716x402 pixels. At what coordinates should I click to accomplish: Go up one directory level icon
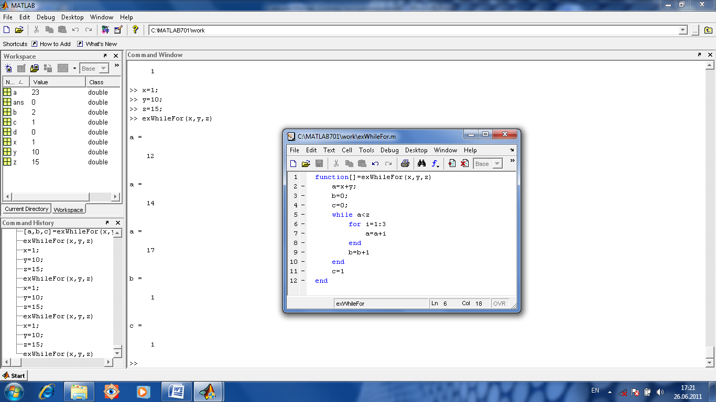click(708, 30)
